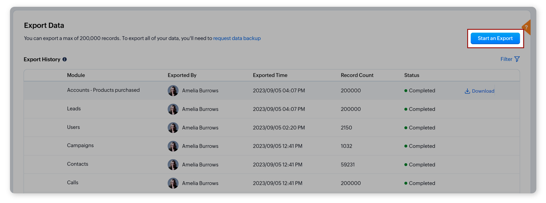Click the Filter funnel icon
This screenshot has width=546, height=203.
tap(517, 59)
